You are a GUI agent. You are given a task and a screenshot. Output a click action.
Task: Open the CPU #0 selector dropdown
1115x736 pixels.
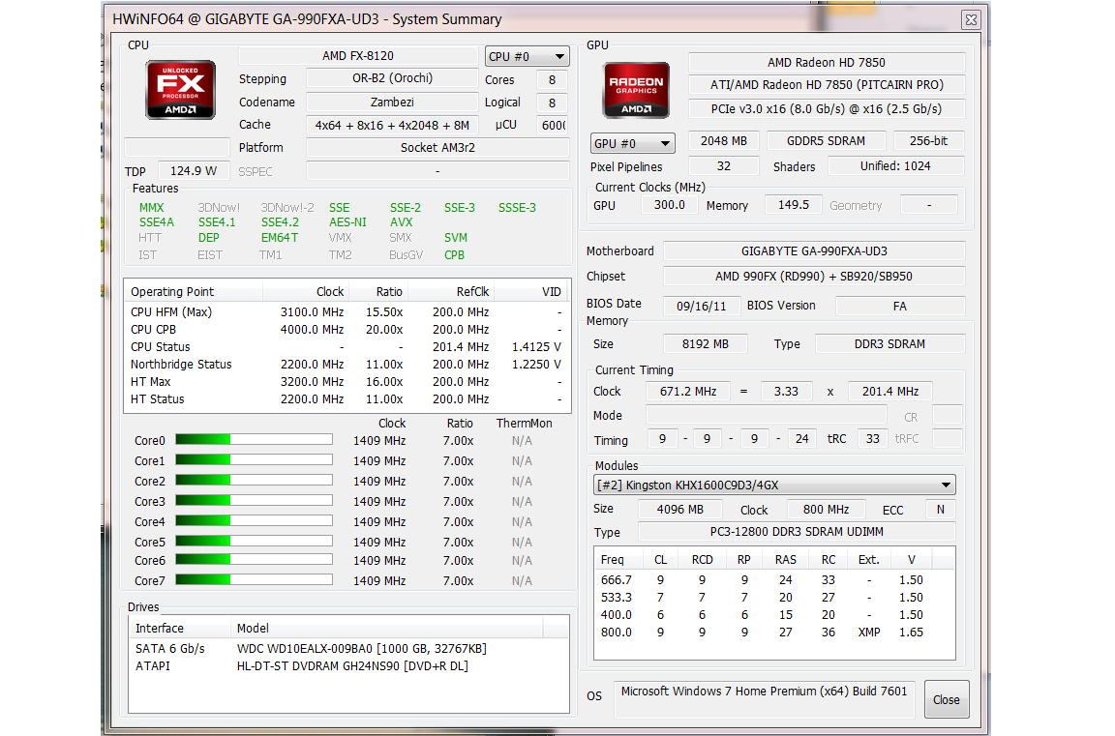pyautogui.click(x=527, y=56)
